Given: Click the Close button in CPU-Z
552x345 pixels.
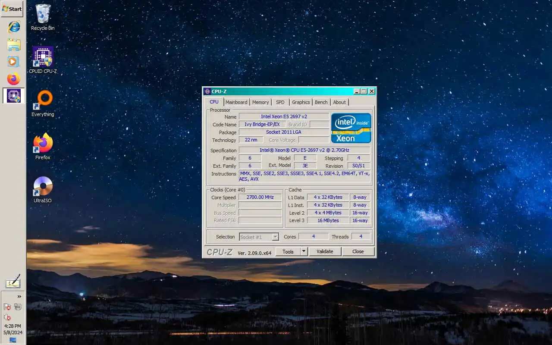Looking at the screenshot, I should pyautogui.click(x=358, y=251).
